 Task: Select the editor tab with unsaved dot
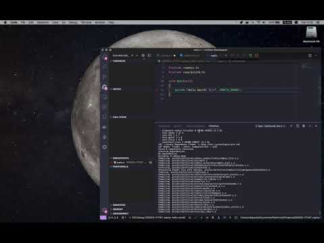[x=167, y=55]
